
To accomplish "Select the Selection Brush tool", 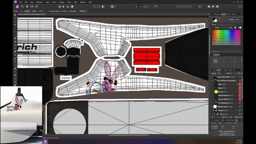I will pyautogui.click(x=15, y=28).
